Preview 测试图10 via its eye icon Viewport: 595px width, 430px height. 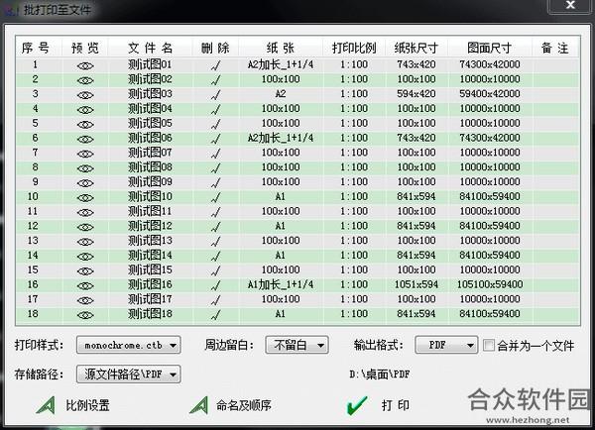click(x=85, y=198)
